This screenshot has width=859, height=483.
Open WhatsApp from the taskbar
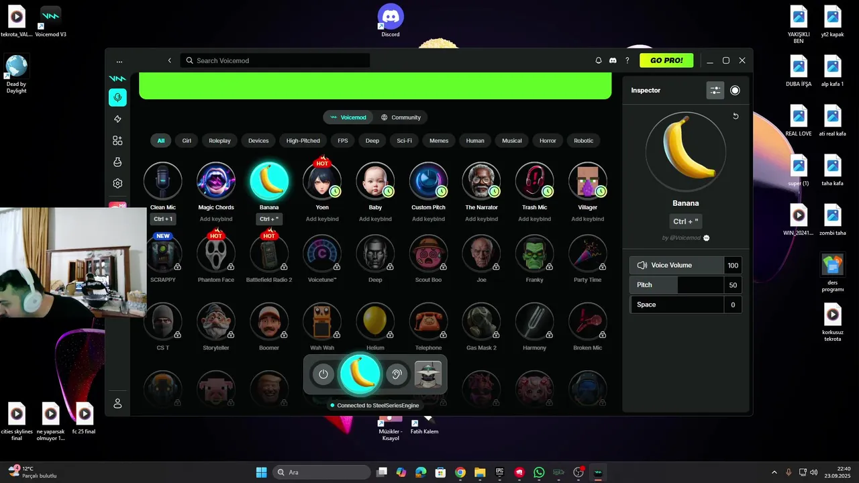tap(539, 472)
